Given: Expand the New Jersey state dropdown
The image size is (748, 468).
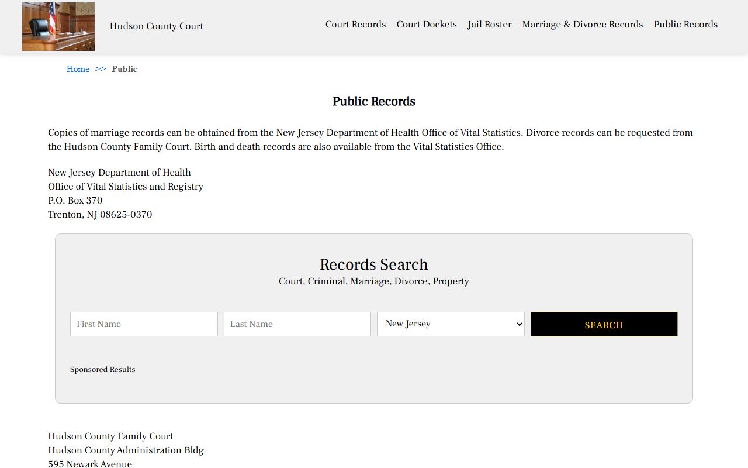Looking at the screenshot, I should pos(451,324).
